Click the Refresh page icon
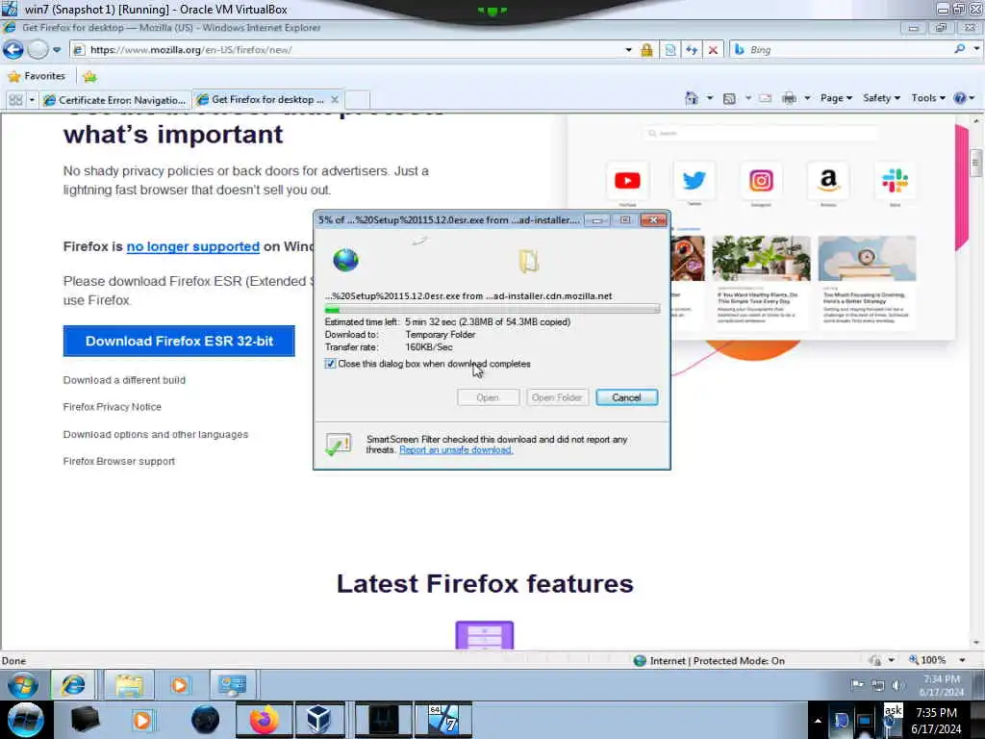The height and width of the screenshot is (739, 985). pos(692,50)
